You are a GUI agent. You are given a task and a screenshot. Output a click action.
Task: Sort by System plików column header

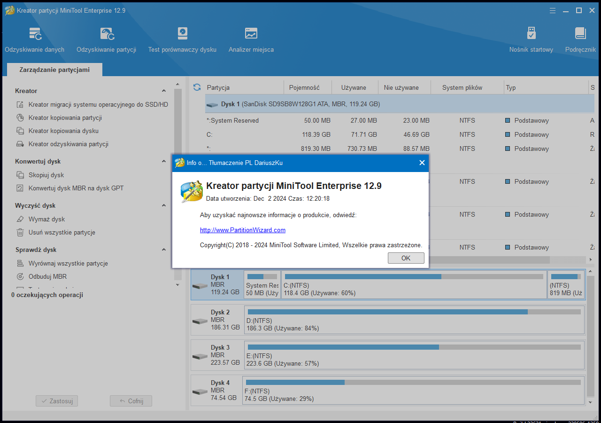[467, 87]
